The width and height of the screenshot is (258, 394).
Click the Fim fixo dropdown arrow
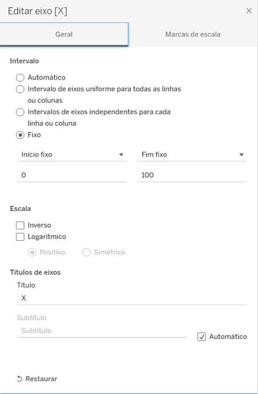(x=241, y=154)
